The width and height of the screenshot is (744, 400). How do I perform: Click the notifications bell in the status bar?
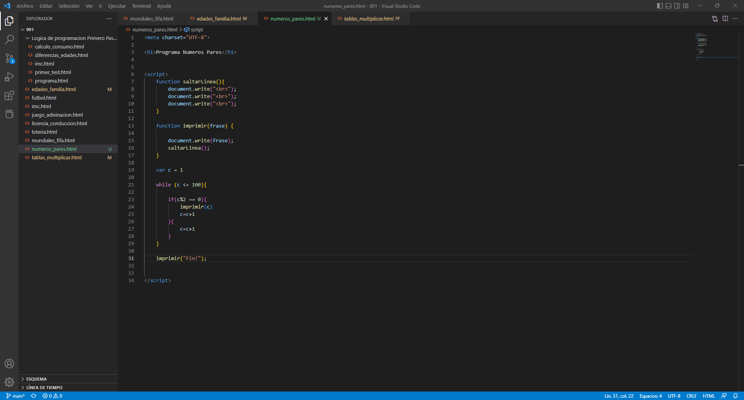pos(735,396)
